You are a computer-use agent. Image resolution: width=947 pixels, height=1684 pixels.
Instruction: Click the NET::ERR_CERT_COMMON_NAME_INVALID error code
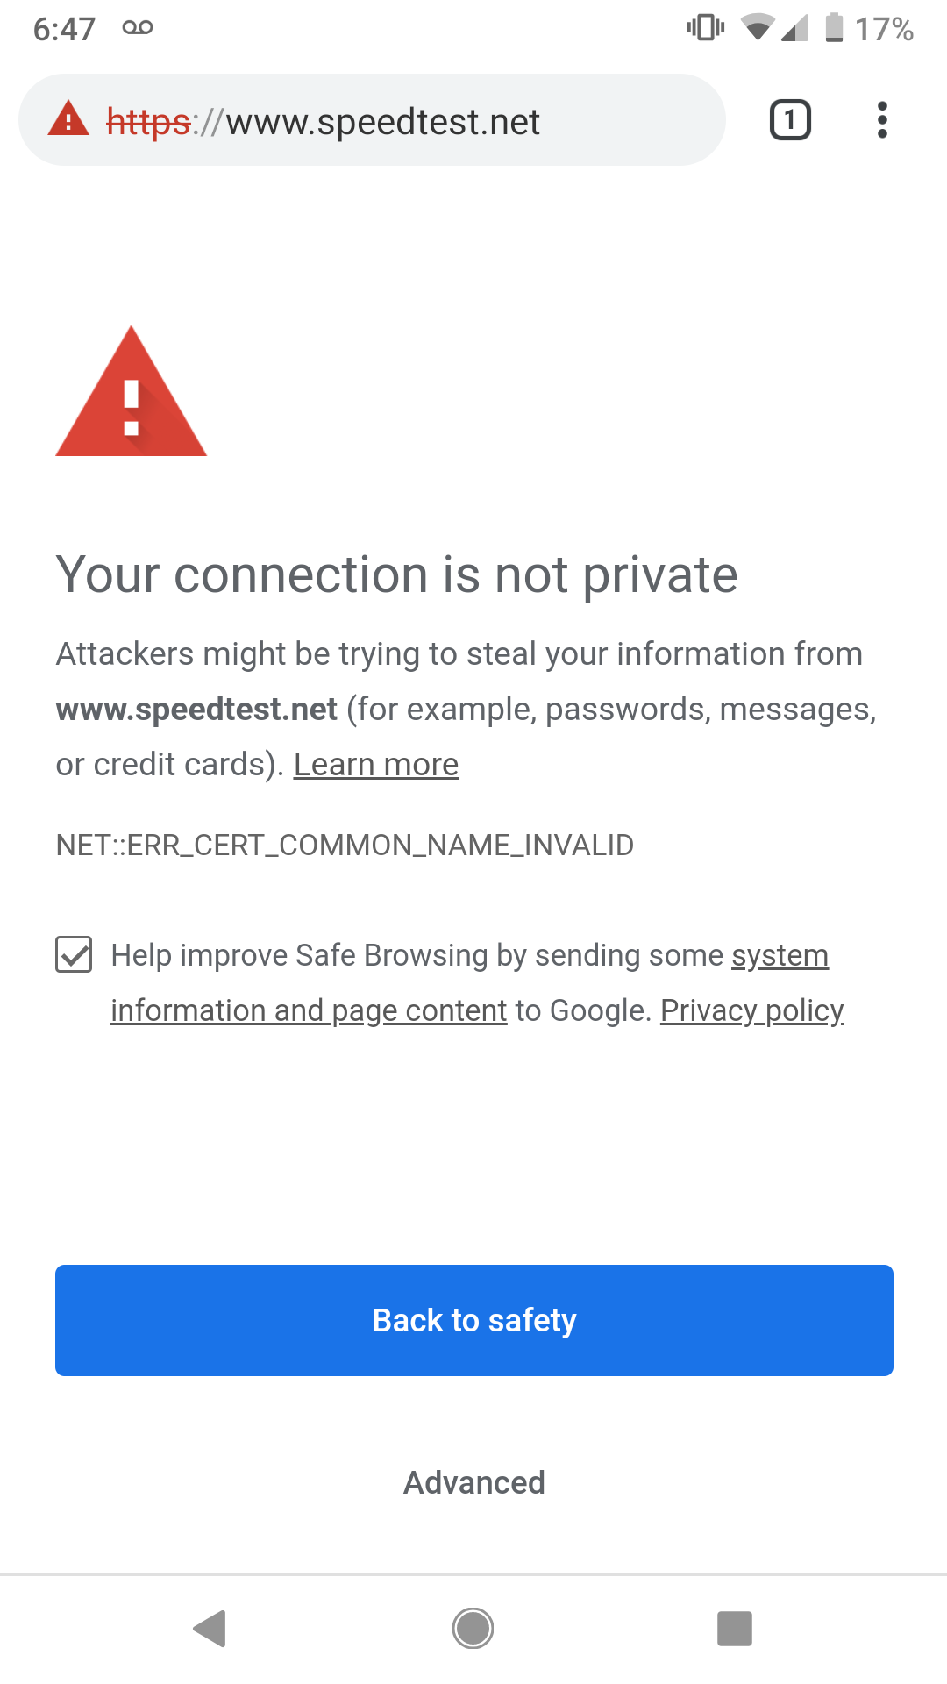[345, 845]
